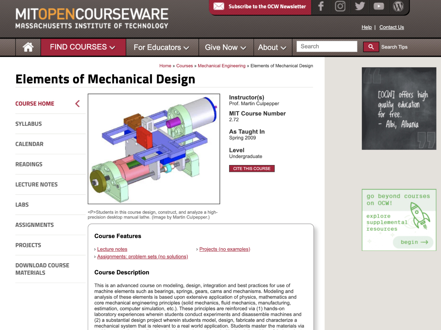Open the About dropdown menu
Viewport: 441px width, 330px height.
click(x=273, y=47)
